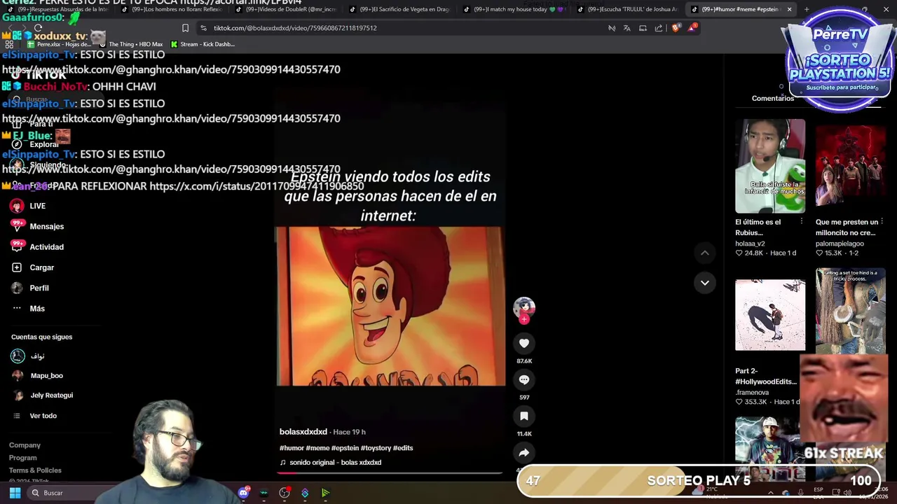Click the address bar share icon
Image resolution: width=897 pixels, height=504 pixels.
(659, 28)
